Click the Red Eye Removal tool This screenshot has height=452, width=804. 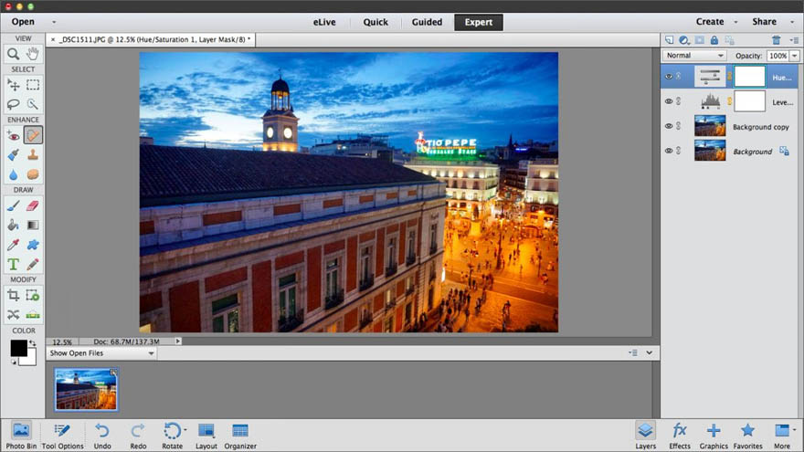coord(14,135)
